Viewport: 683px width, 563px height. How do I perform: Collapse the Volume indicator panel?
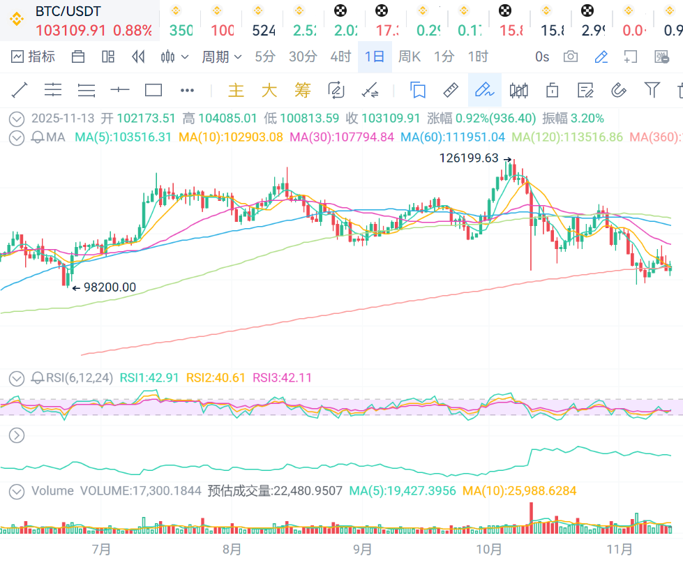tap(17, 491)
